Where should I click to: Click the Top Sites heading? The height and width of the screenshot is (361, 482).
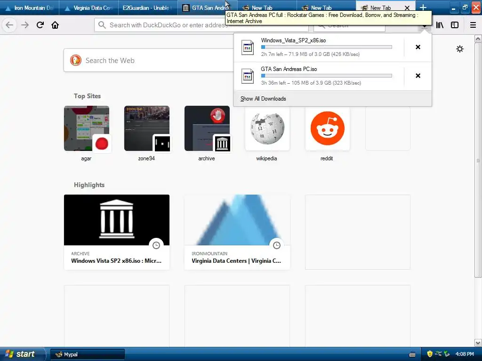coord(87,96)
